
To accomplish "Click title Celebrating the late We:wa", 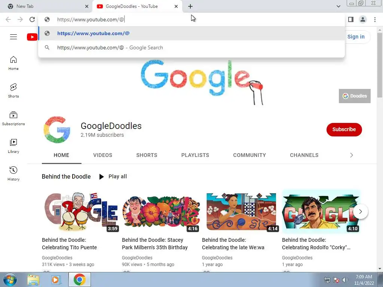I will tap(233, 244).
